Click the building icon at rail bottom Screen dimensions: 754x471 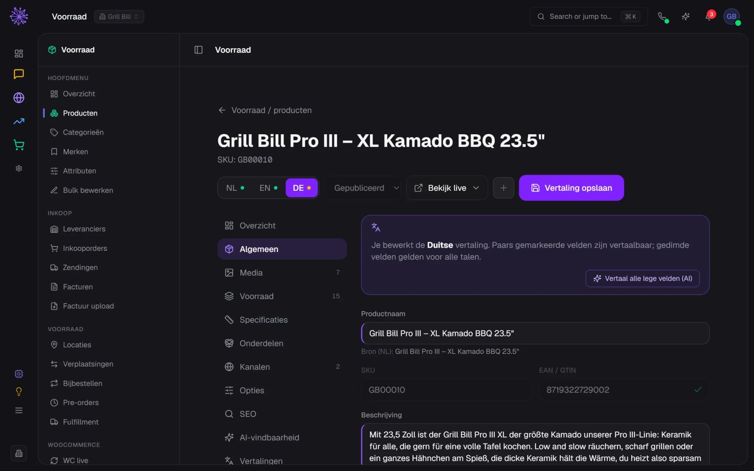(x=19, y=453)
